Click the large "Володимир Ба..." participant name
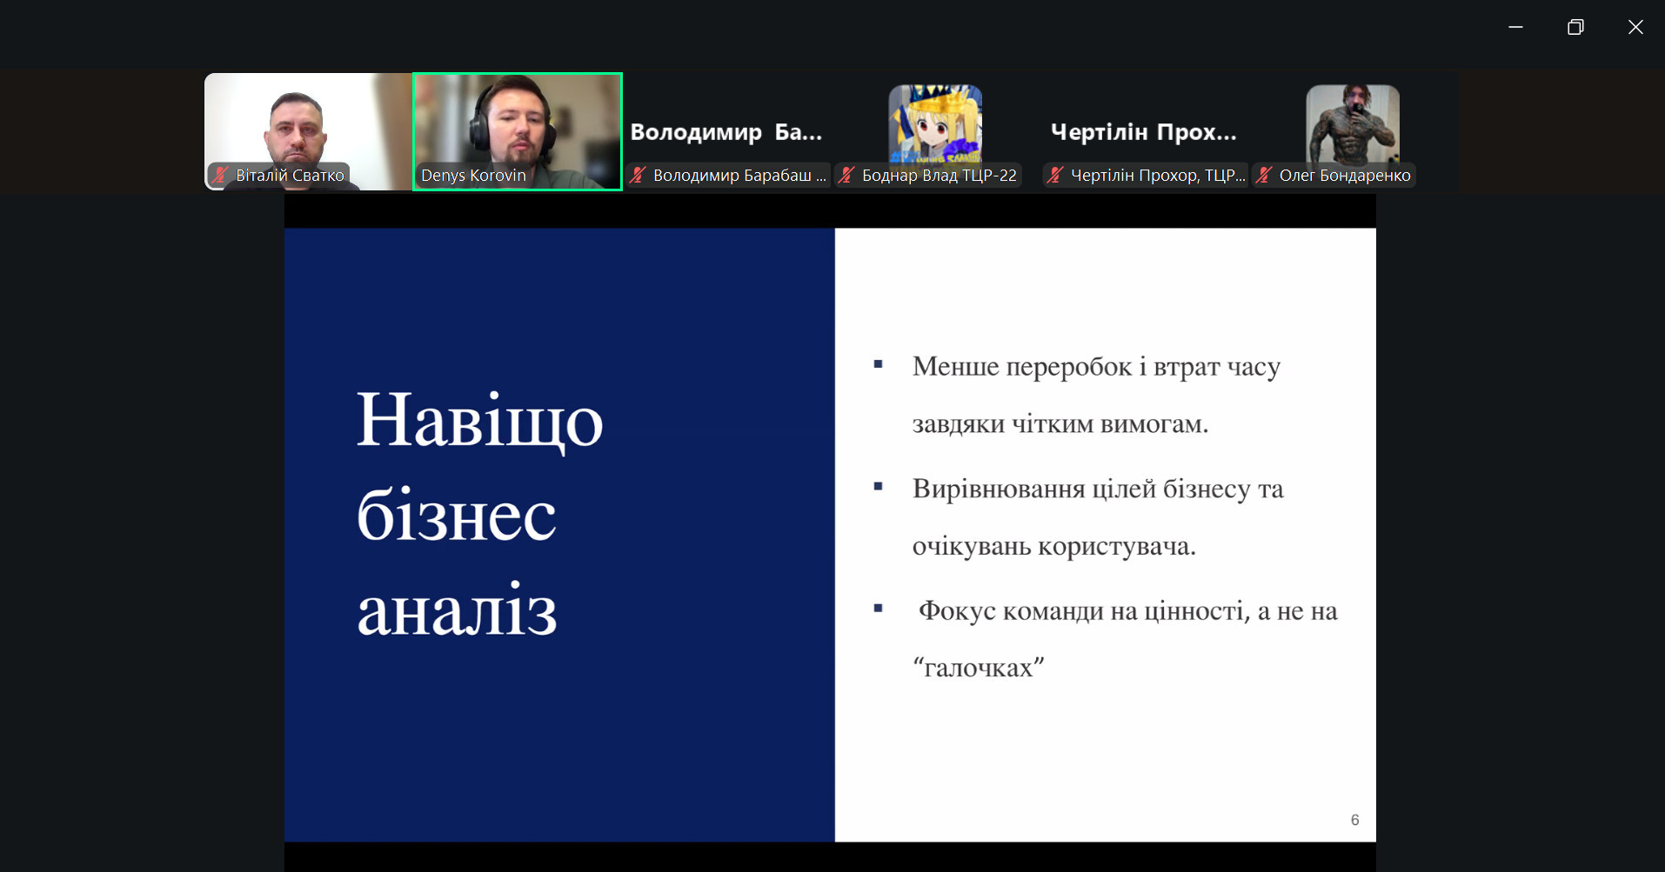1665x872 pixels. [726, 132]
